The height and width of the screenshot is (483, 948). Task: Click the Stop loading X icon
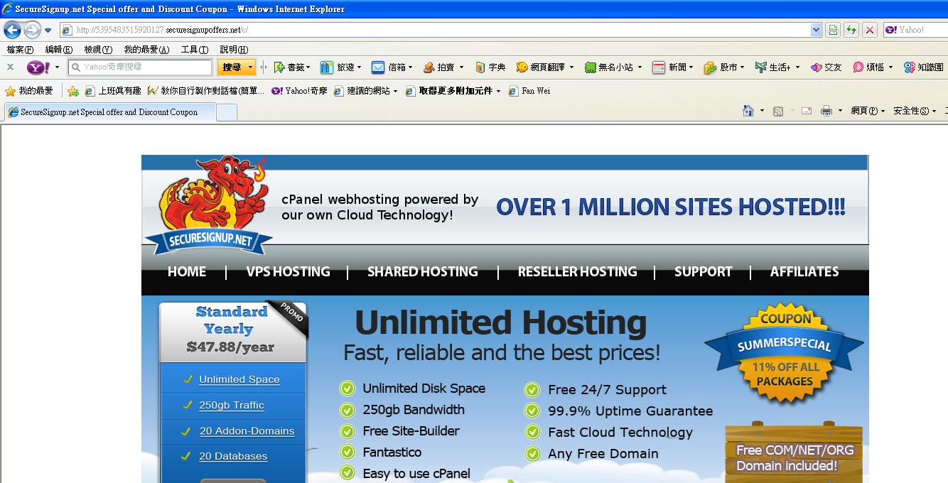pyautogui.click(x=870, y=30)
